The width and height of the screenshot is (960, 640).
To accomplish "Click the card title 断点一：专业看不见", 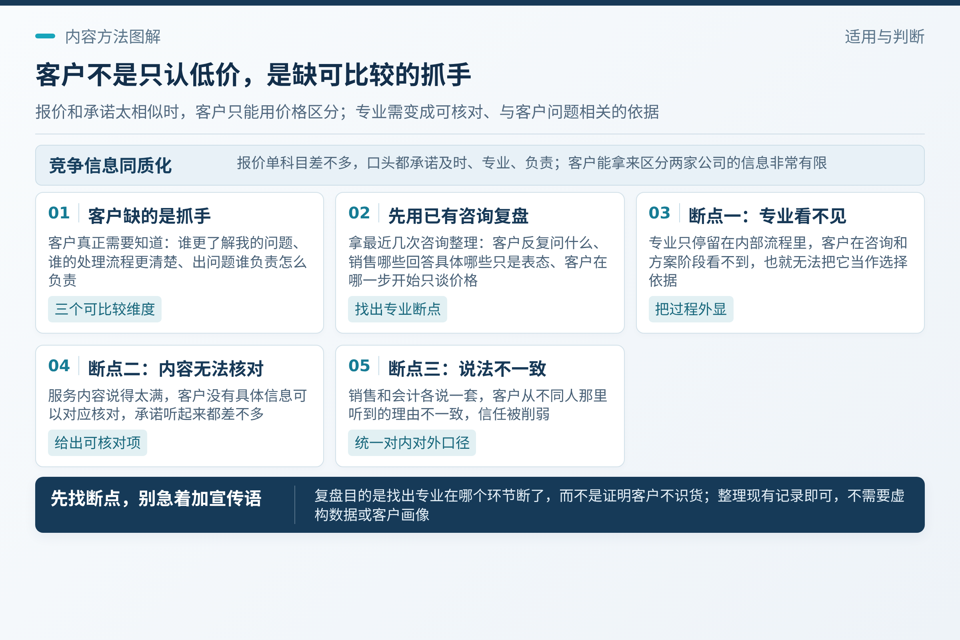I will [x=767, y=216].
